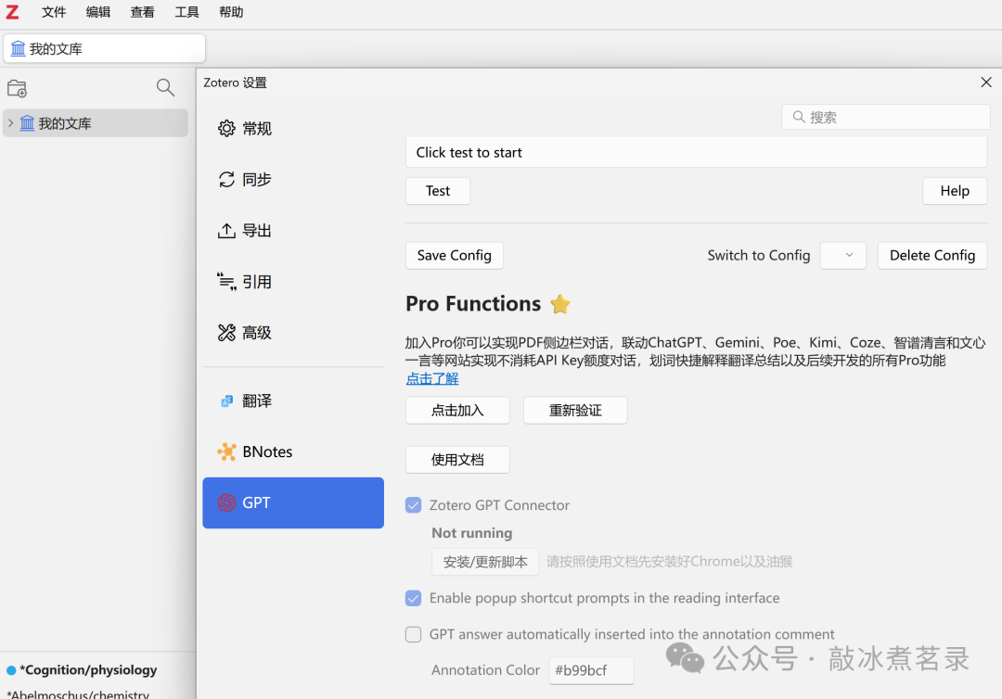Expand 我的文库 tree chevron

[11, 122]
